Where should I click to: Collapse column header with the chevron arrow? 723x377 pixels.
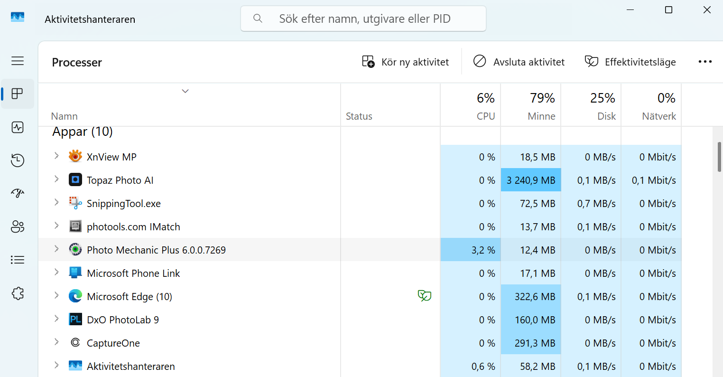[x=185, y=91]
